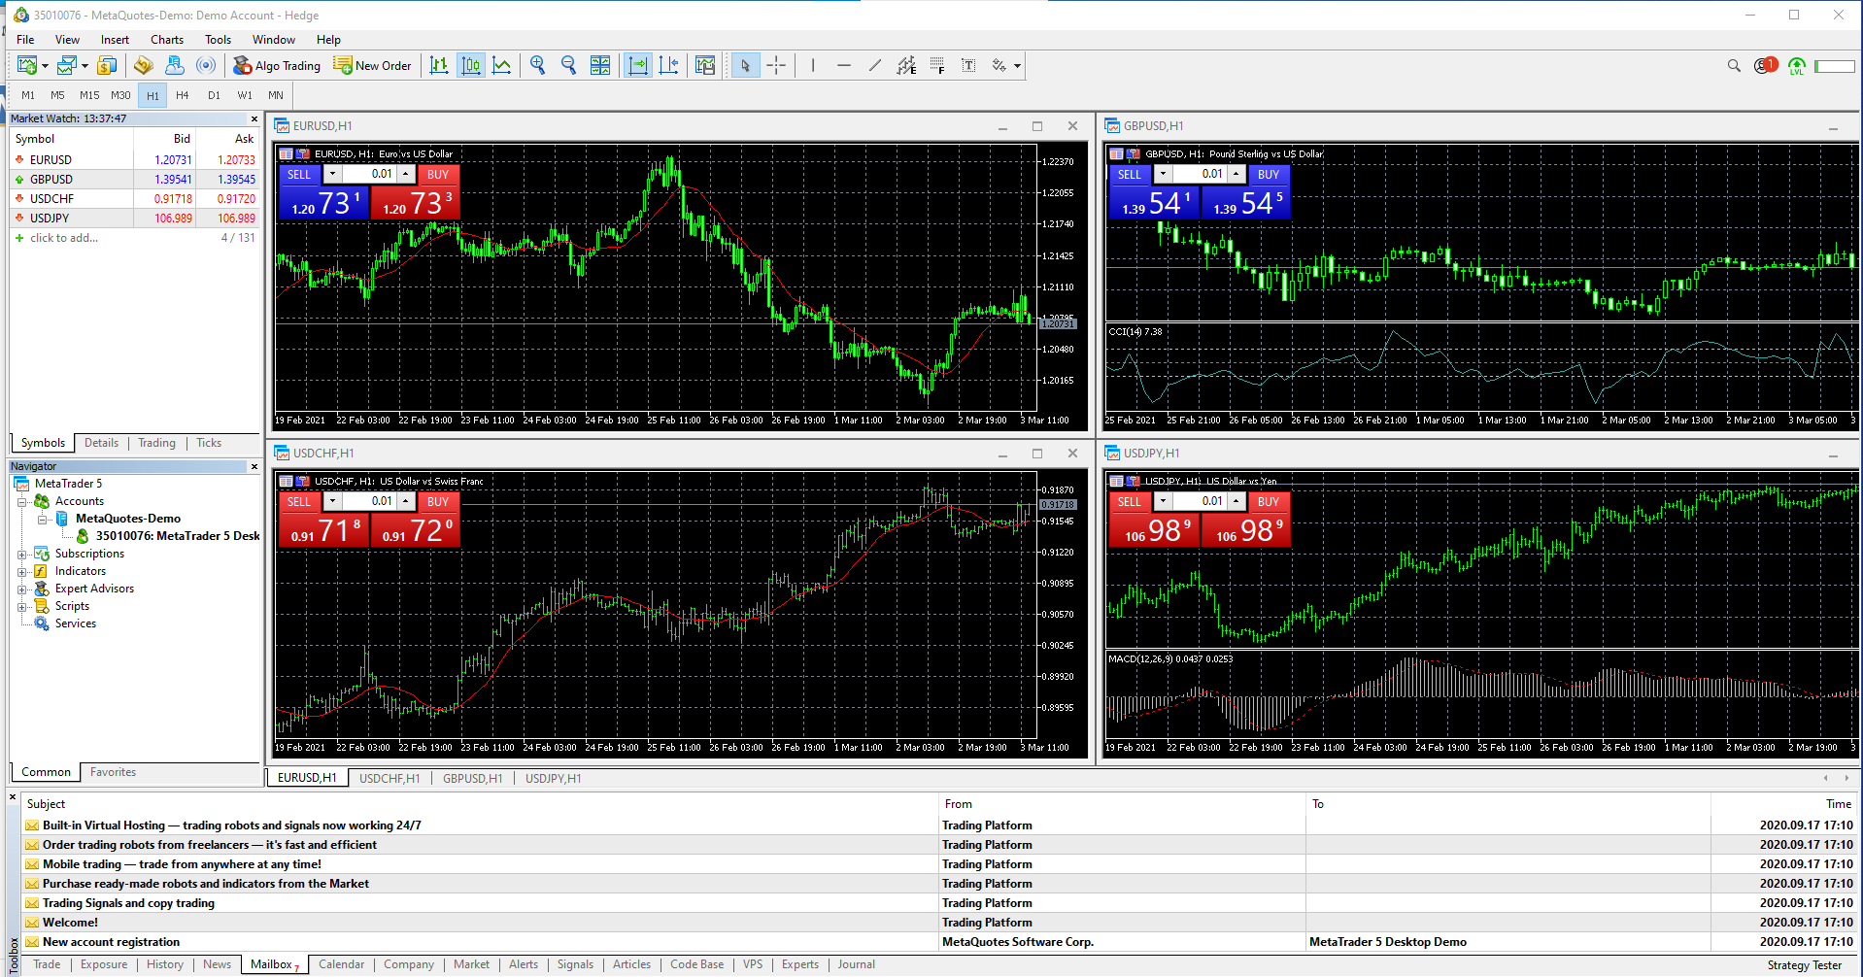Switch timeframe to H4
The height and width of the screenshot is (977, 1863).
[183, 95]
